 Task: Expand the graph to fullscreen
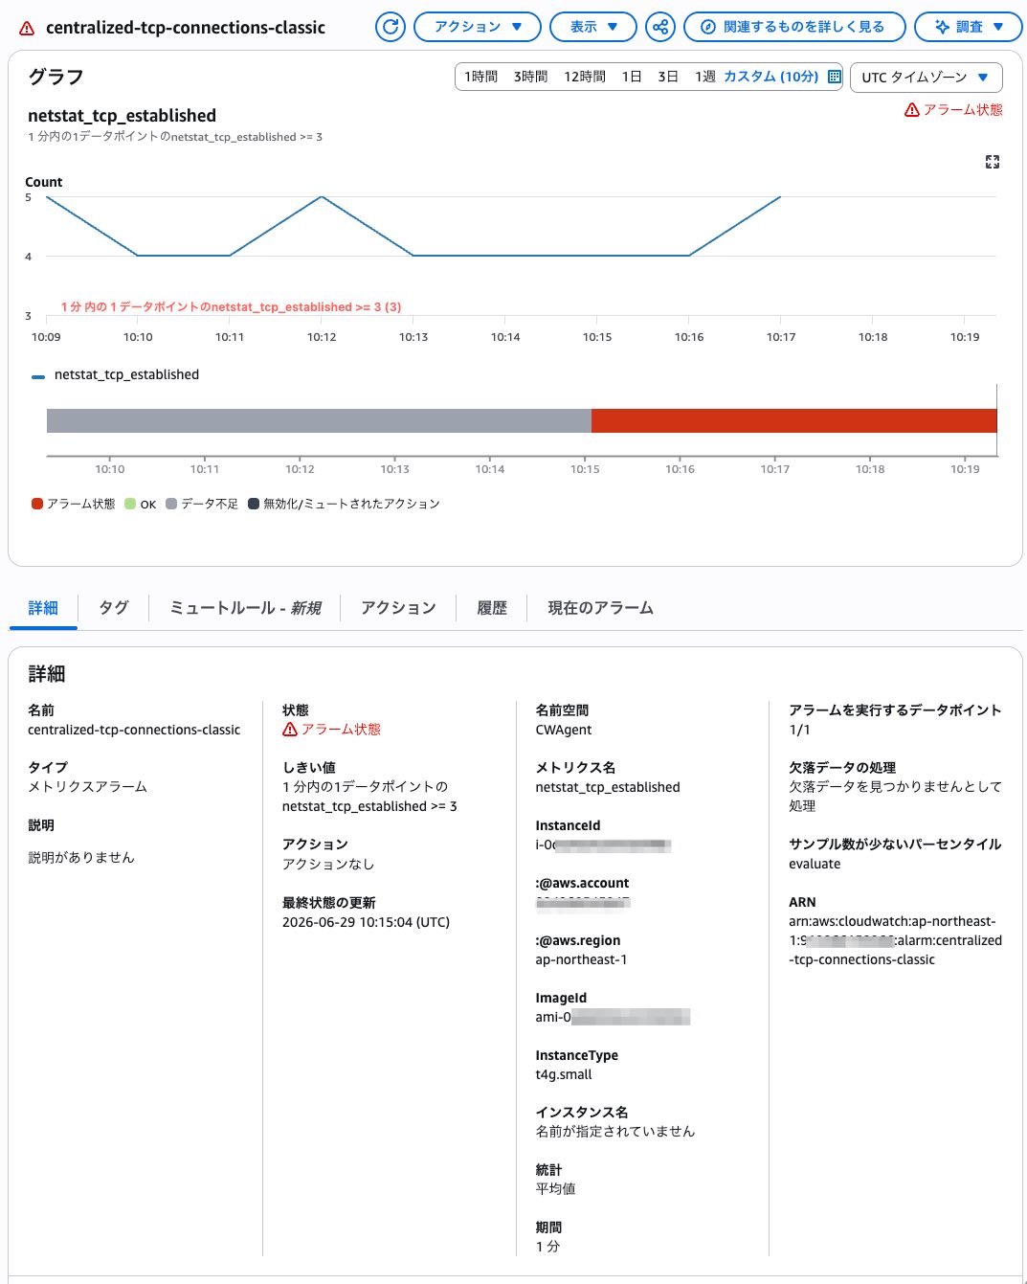[x=993, y=162]
